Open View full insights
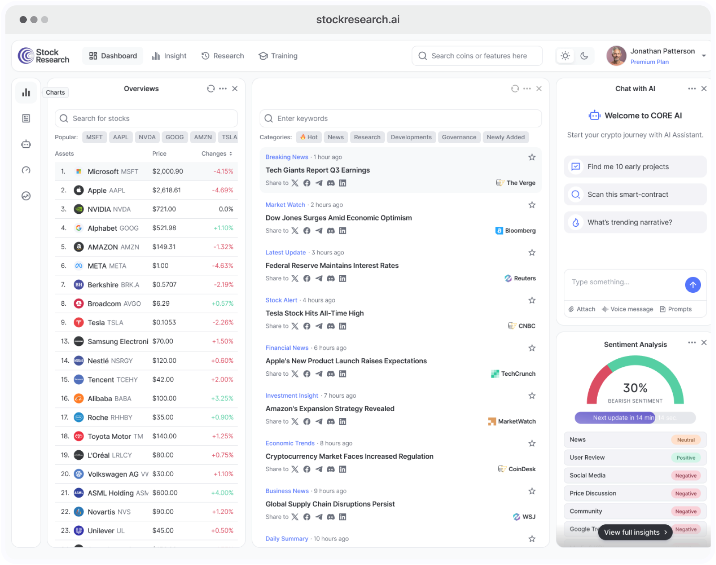This screenshot has width=716, height=565. (635, 532)
